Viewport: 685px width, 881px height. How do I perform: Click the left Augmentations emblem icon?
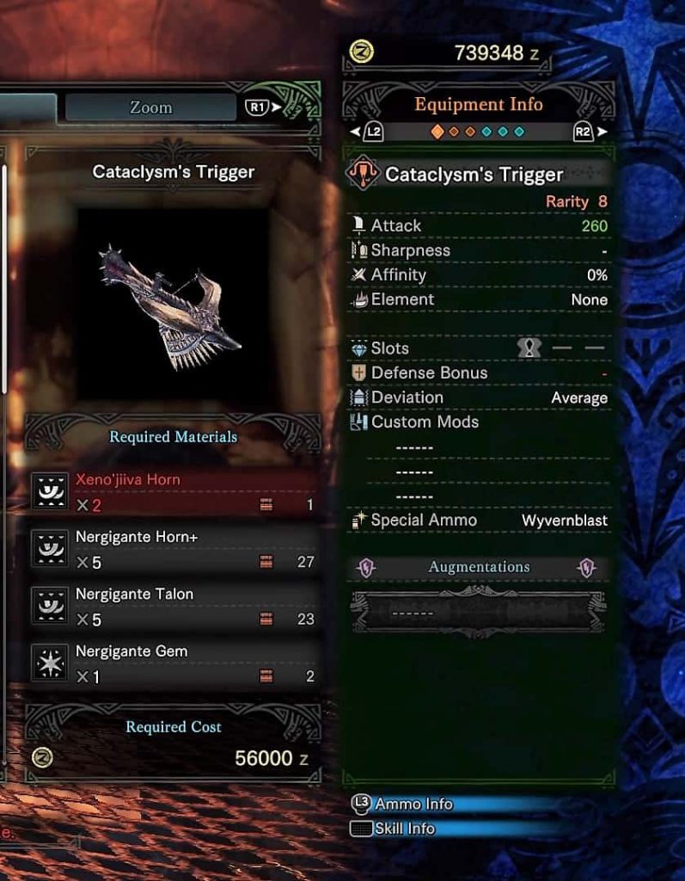pos(366,568)
